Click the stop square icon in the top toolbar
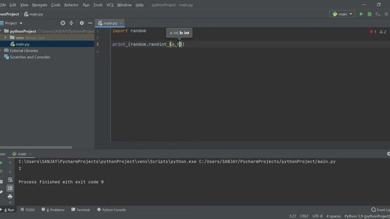Screen dimensions: 390x219 coord(386,14)
